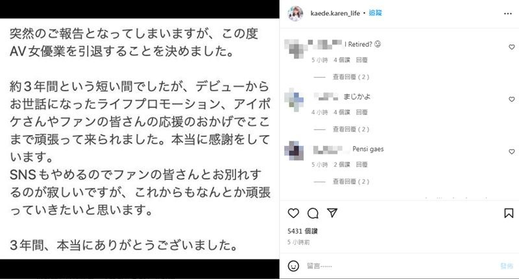Click the kaede.karen_life profile avatar
This screenshot has height=279, width=519.
click(x=295, y=14)
